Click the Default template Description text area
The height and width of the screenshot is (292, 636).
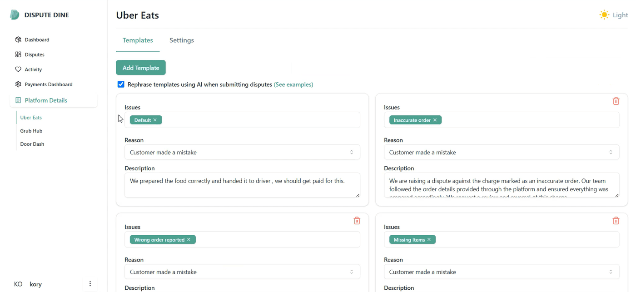(x=242, y=185)
